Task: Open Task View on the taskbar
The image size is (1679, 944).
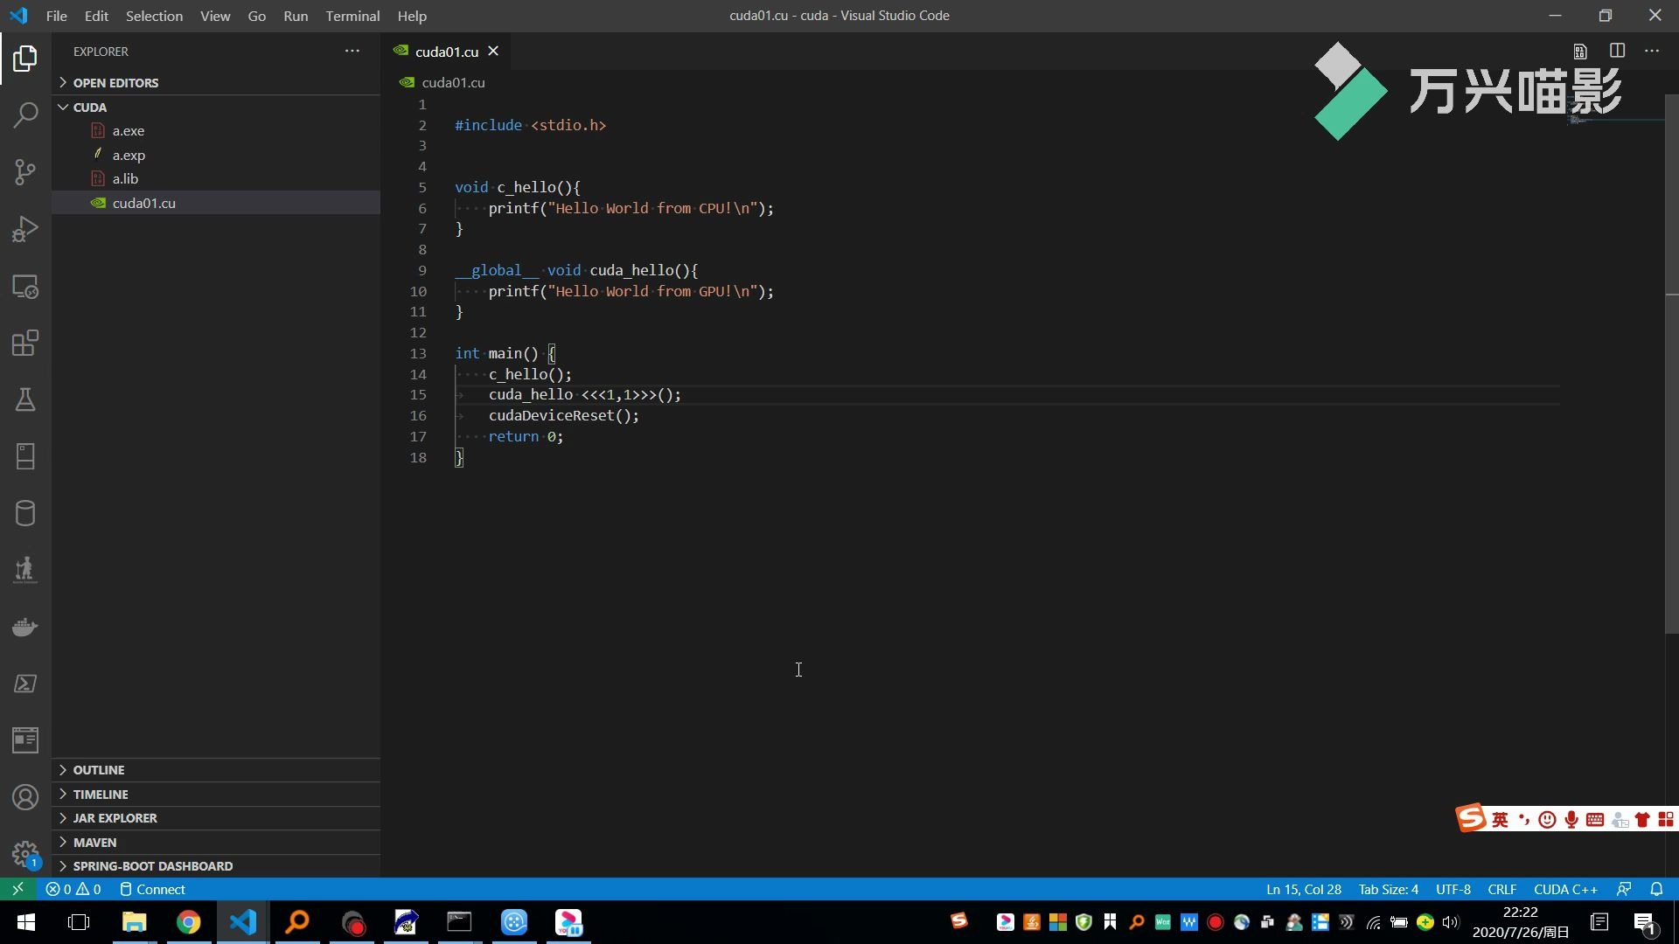Action: point(79,922)
